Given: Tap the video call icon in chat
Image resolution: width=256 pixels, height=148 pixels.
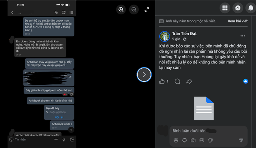Looking at the screenshot, I should coord(64,12).
